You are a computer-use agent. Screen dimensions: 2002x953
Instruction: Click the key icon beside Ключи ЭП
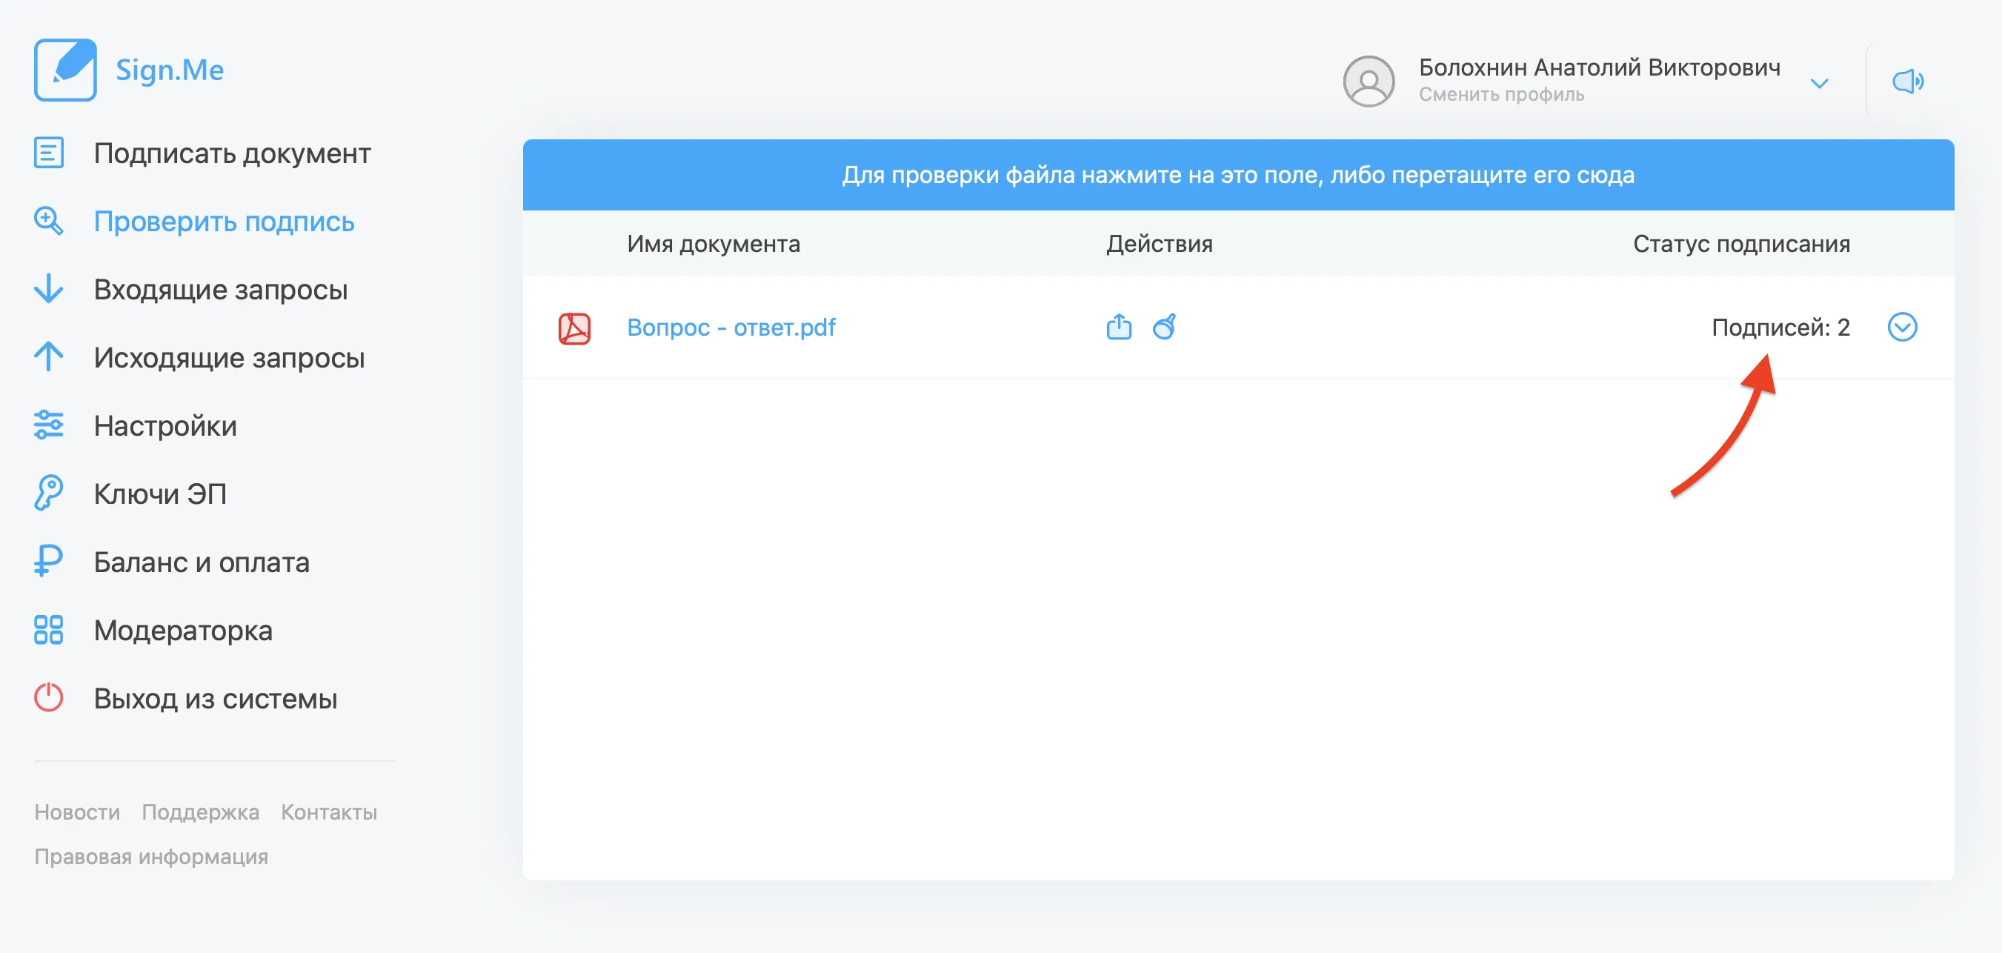click(x=49, y=493)
